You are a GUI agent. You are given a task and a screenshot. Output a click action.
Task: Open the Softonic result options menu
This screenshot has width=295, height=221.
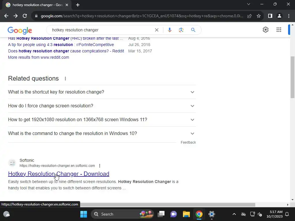tap(100, 166)
